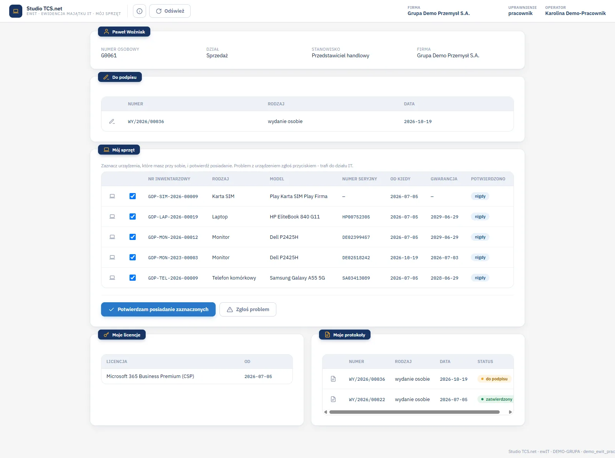Click left arrow of protocols scrollbar

point(326,412)
